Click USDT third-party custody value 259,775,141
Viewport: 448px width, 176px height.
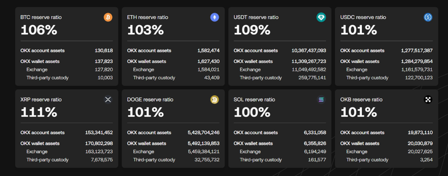coord(312,78)
